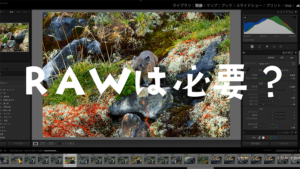This screenshot has width=300, height=169.
Task: Click the loupe view mode icon
Action: (35, 143)
